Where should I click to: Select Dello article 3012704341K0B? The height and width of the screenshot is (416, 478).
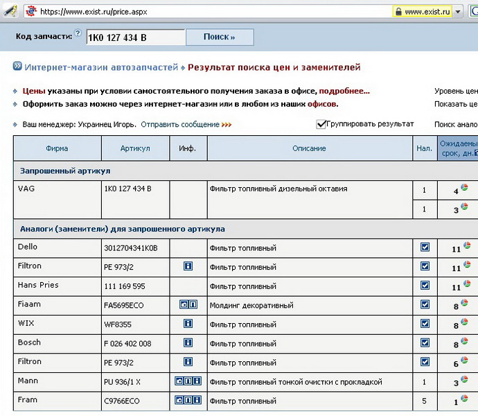(x=131, y=248)
